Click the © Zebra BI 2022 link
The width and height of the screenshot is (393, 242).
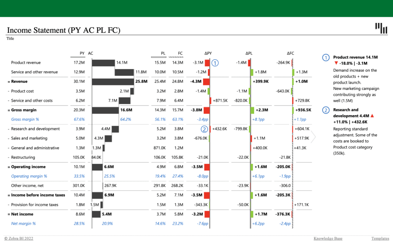[19, 239]
